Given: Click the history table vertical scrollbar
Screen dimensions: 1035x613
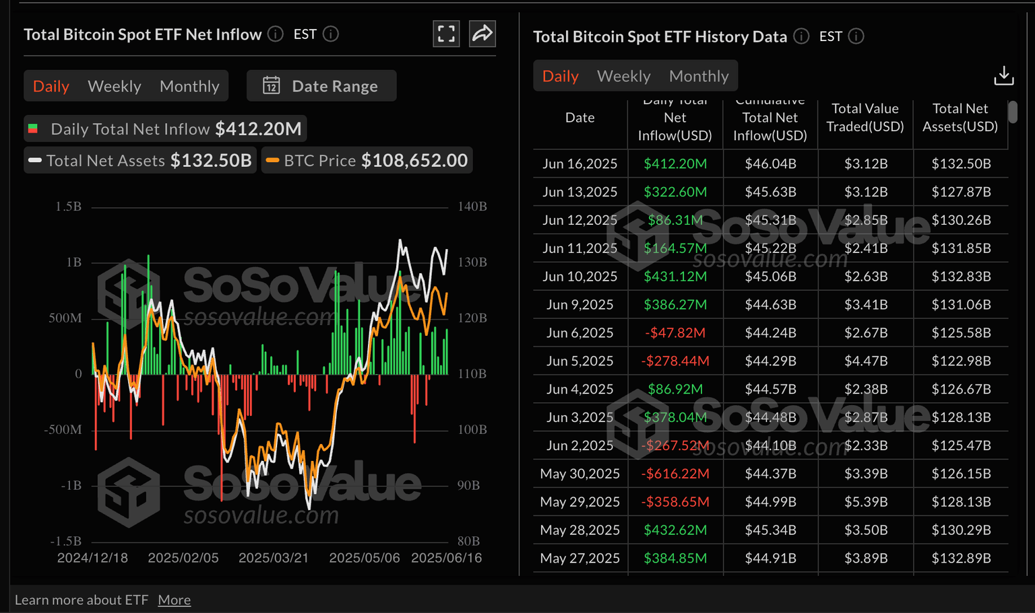Looking at the screenshot, I should pos(1012,112).
